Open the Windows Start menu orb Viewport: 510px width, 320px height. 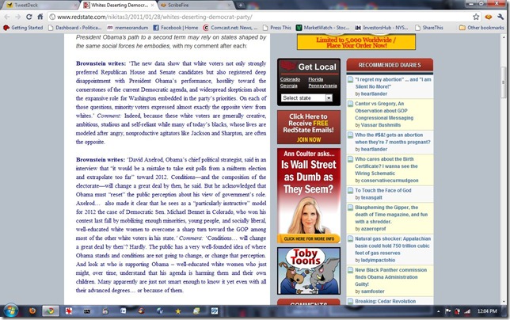pyautogui.click(x=10, y=311)
